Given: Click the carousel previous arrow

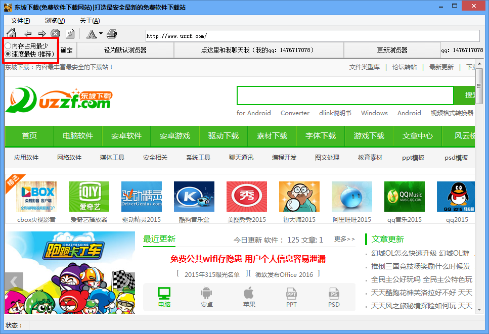Looking at the screenshot, I should 14,281.
